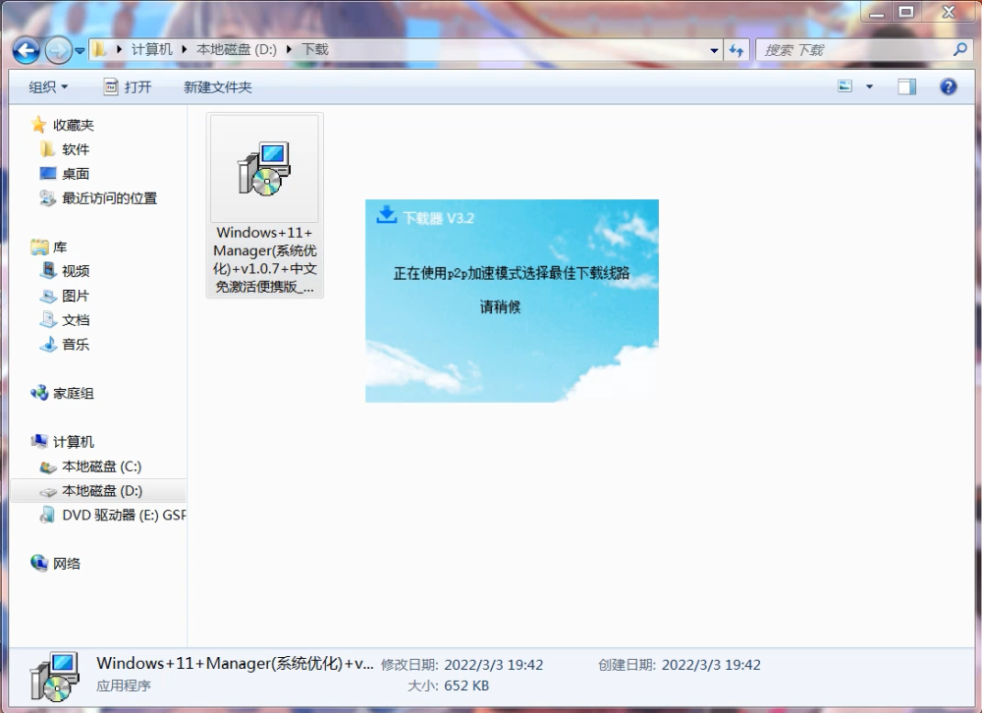
Task: Open the 视频 library
Action: point(76,271)
